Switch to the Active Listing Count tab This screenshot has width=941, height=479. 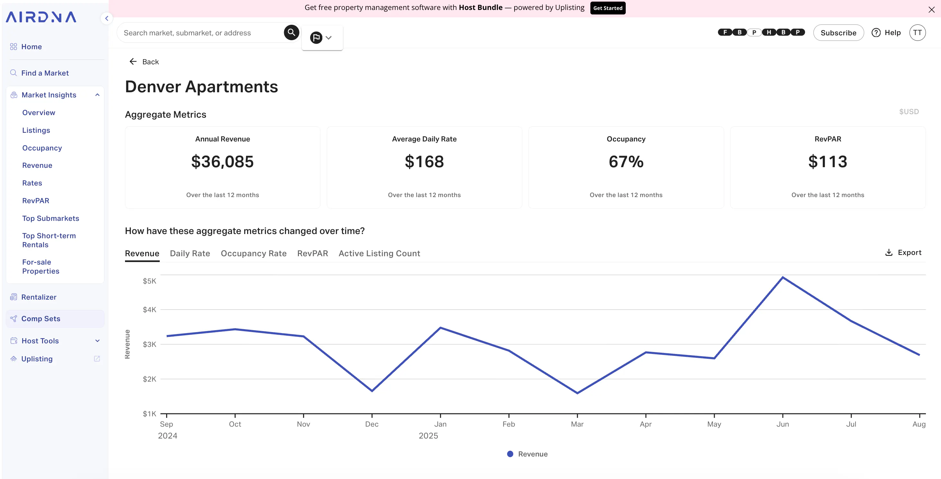tap(379, 254)
